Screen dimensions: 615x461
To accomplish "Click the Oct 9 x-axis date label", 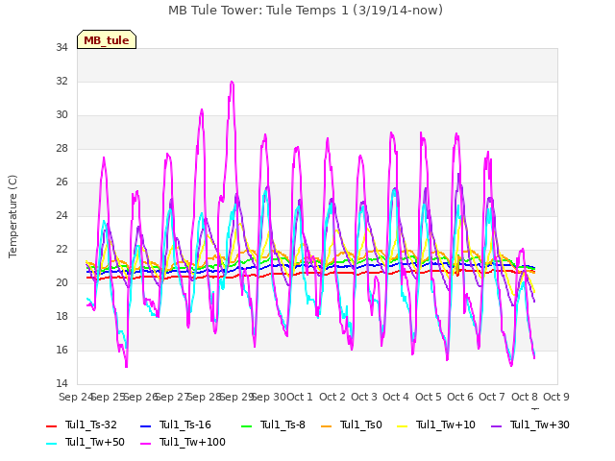I will (x=556, y=397).
